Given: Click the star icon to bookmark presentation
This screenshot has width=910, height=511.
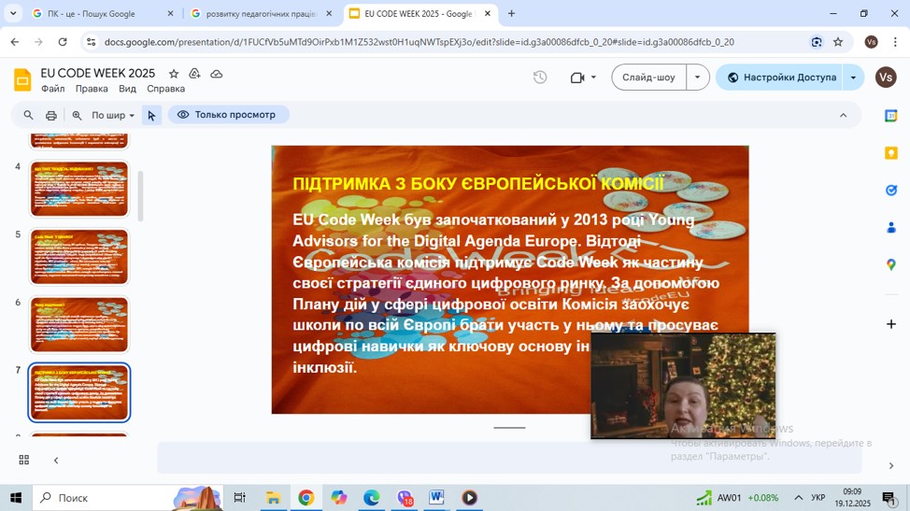Looking at the screenshot, I should coord(174,74).
